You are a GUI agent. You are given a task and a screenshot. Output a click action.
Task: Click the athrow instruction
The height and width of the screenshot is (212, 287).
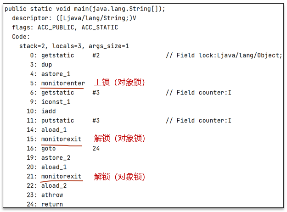[x=52, y=195]
